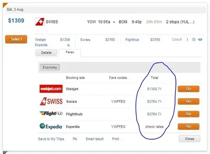Click the FlightHub logo in fares table
The width and height of the screenshot is (210, 154).
51,114
